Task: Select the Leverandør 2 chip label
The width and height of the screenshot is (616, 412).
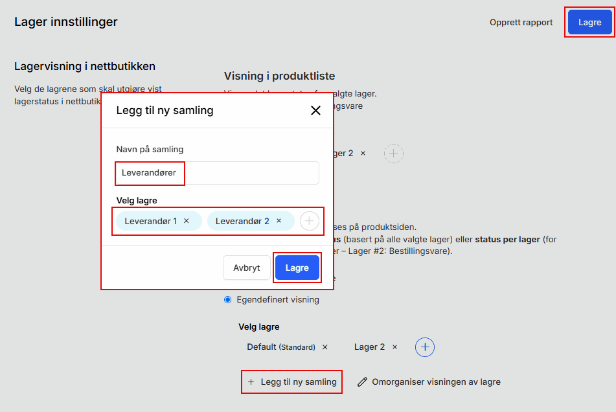Action: [242, 221]
